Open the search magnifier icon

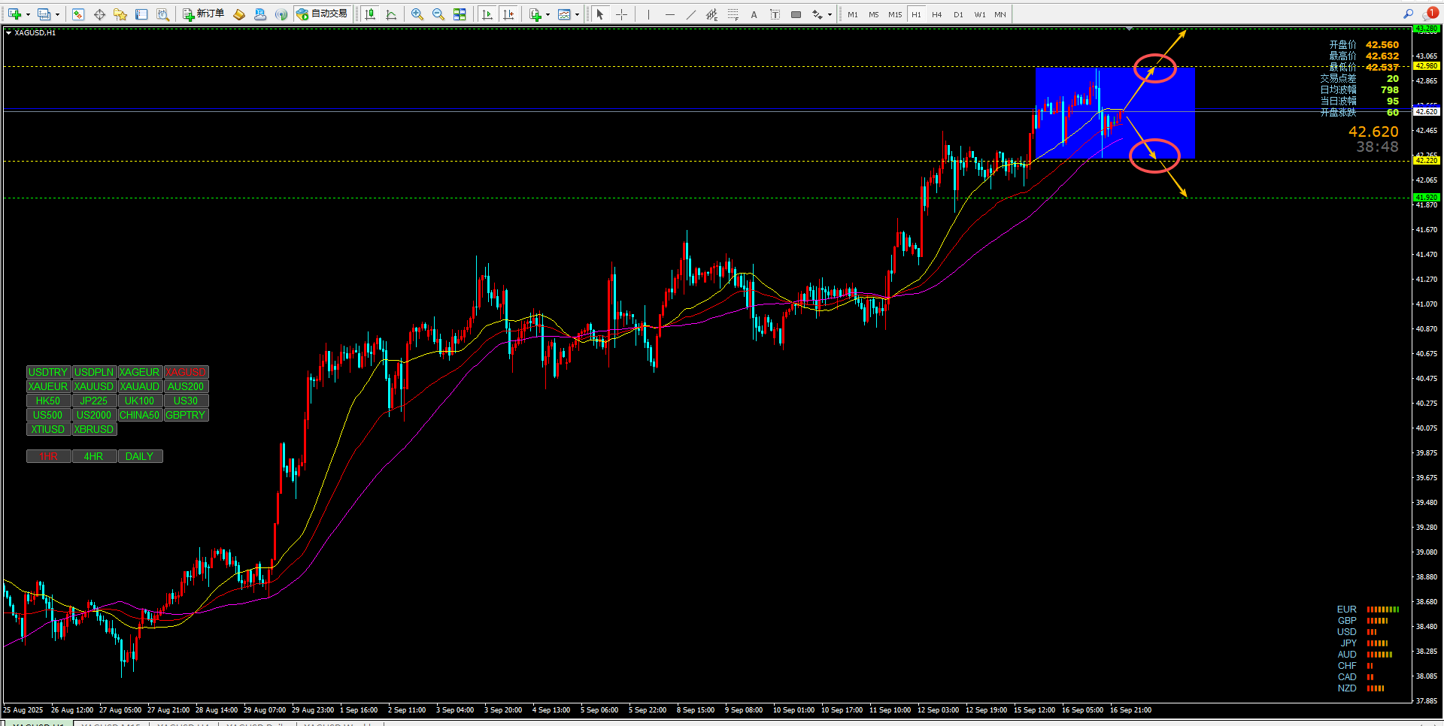pyautogui.click(x=1408, y=14)
